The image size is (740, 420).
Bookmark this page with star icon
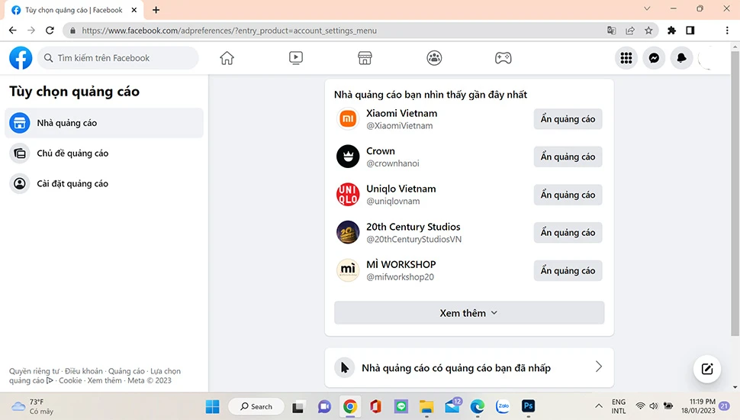click(x=648, y=31)
